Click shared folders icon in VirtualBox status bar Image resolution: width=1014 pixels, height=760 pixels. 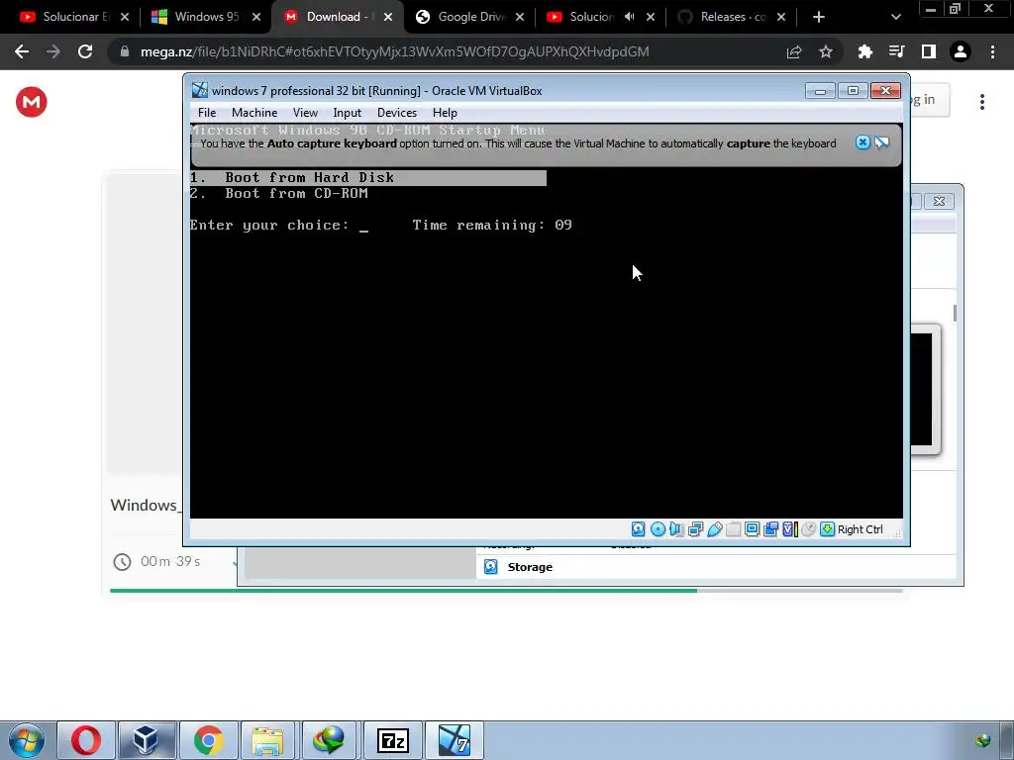point(734,529)
